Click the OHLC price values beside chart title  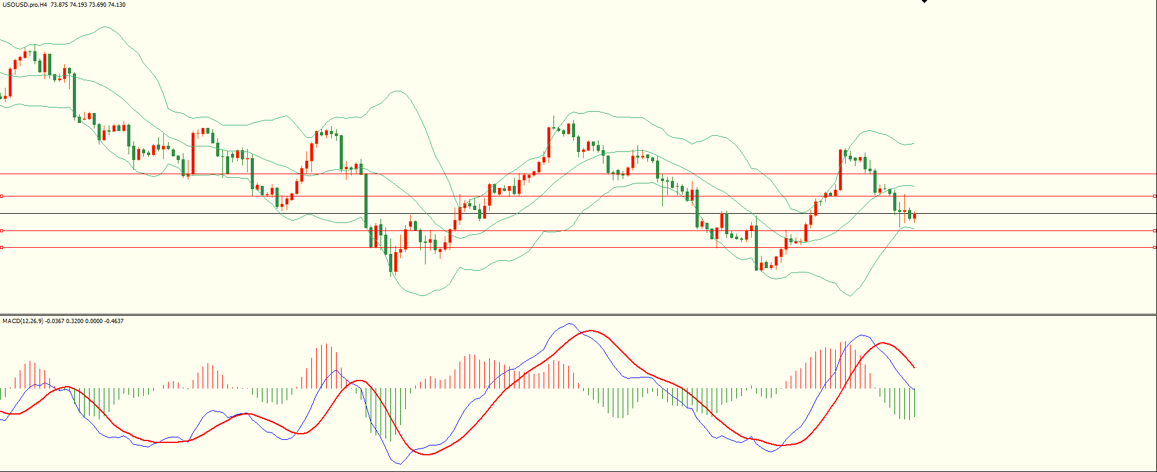pyautogui.click(x=88, y=4)
